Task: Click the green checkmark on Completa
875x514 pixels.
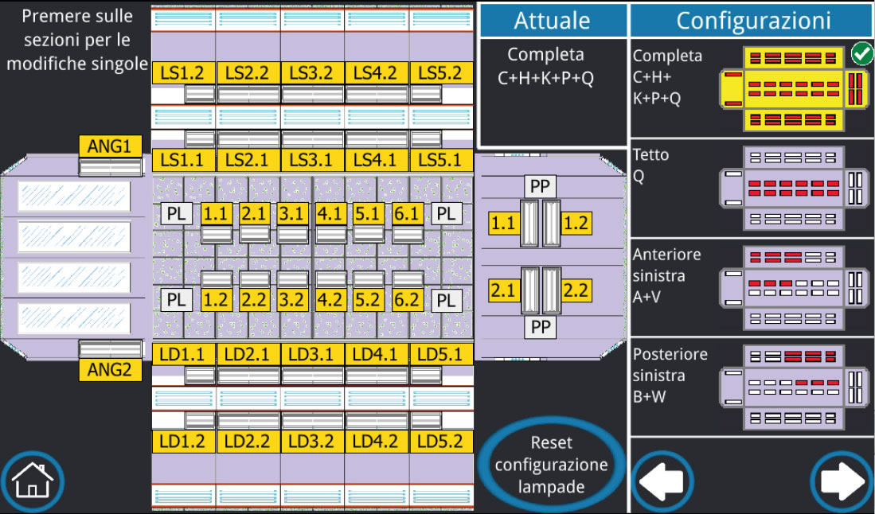Action: click(x=860, y=54)
